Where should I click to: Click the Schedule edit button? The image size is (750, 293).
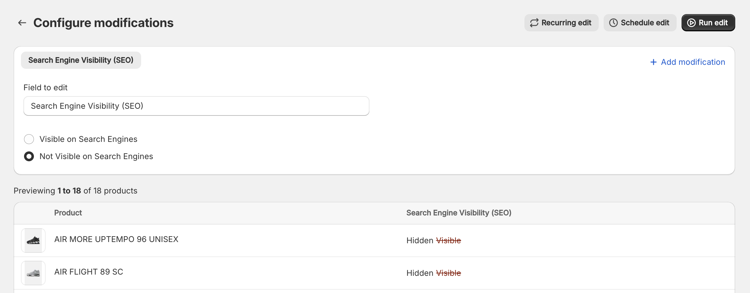pos(640,23)
